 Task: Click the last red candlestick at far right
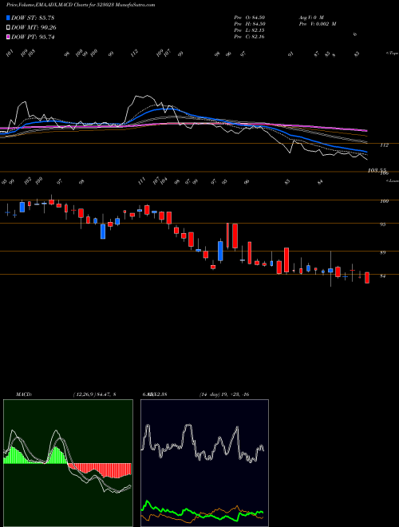tap(367, 278)
